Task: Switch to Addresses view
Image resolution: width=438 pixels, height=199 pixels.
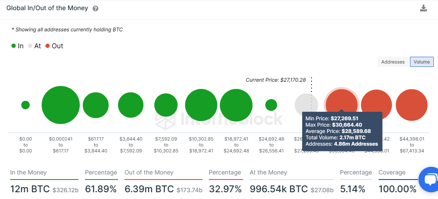Action: [393, 62]
